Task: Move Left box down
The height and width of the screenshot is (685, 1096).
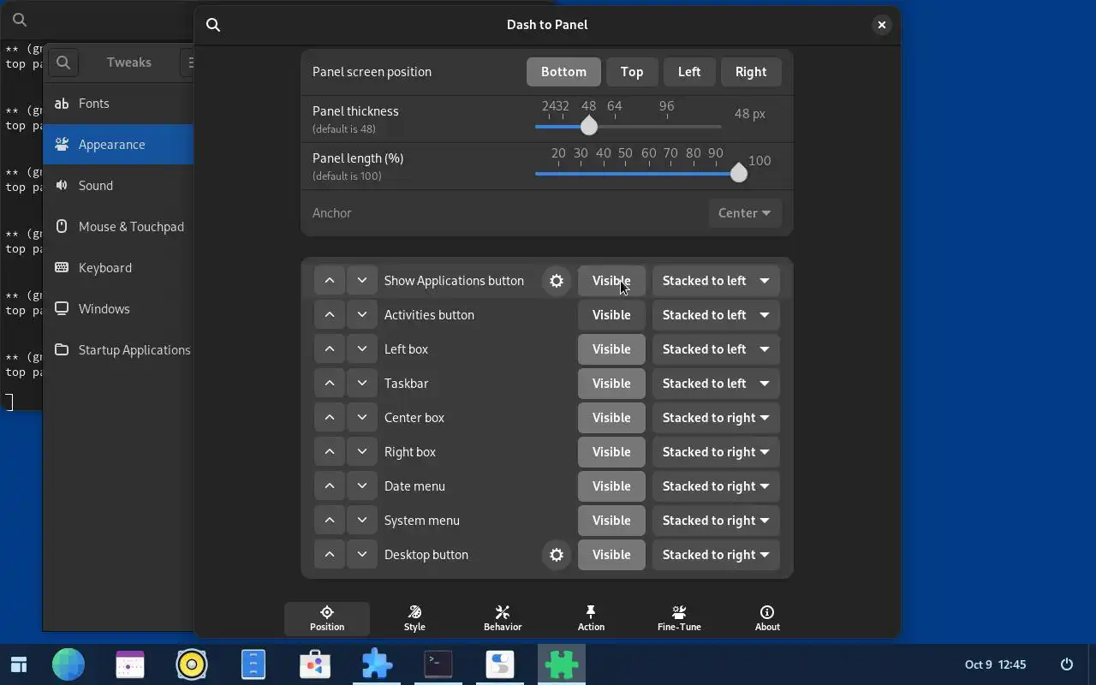Action: [362, 349]
